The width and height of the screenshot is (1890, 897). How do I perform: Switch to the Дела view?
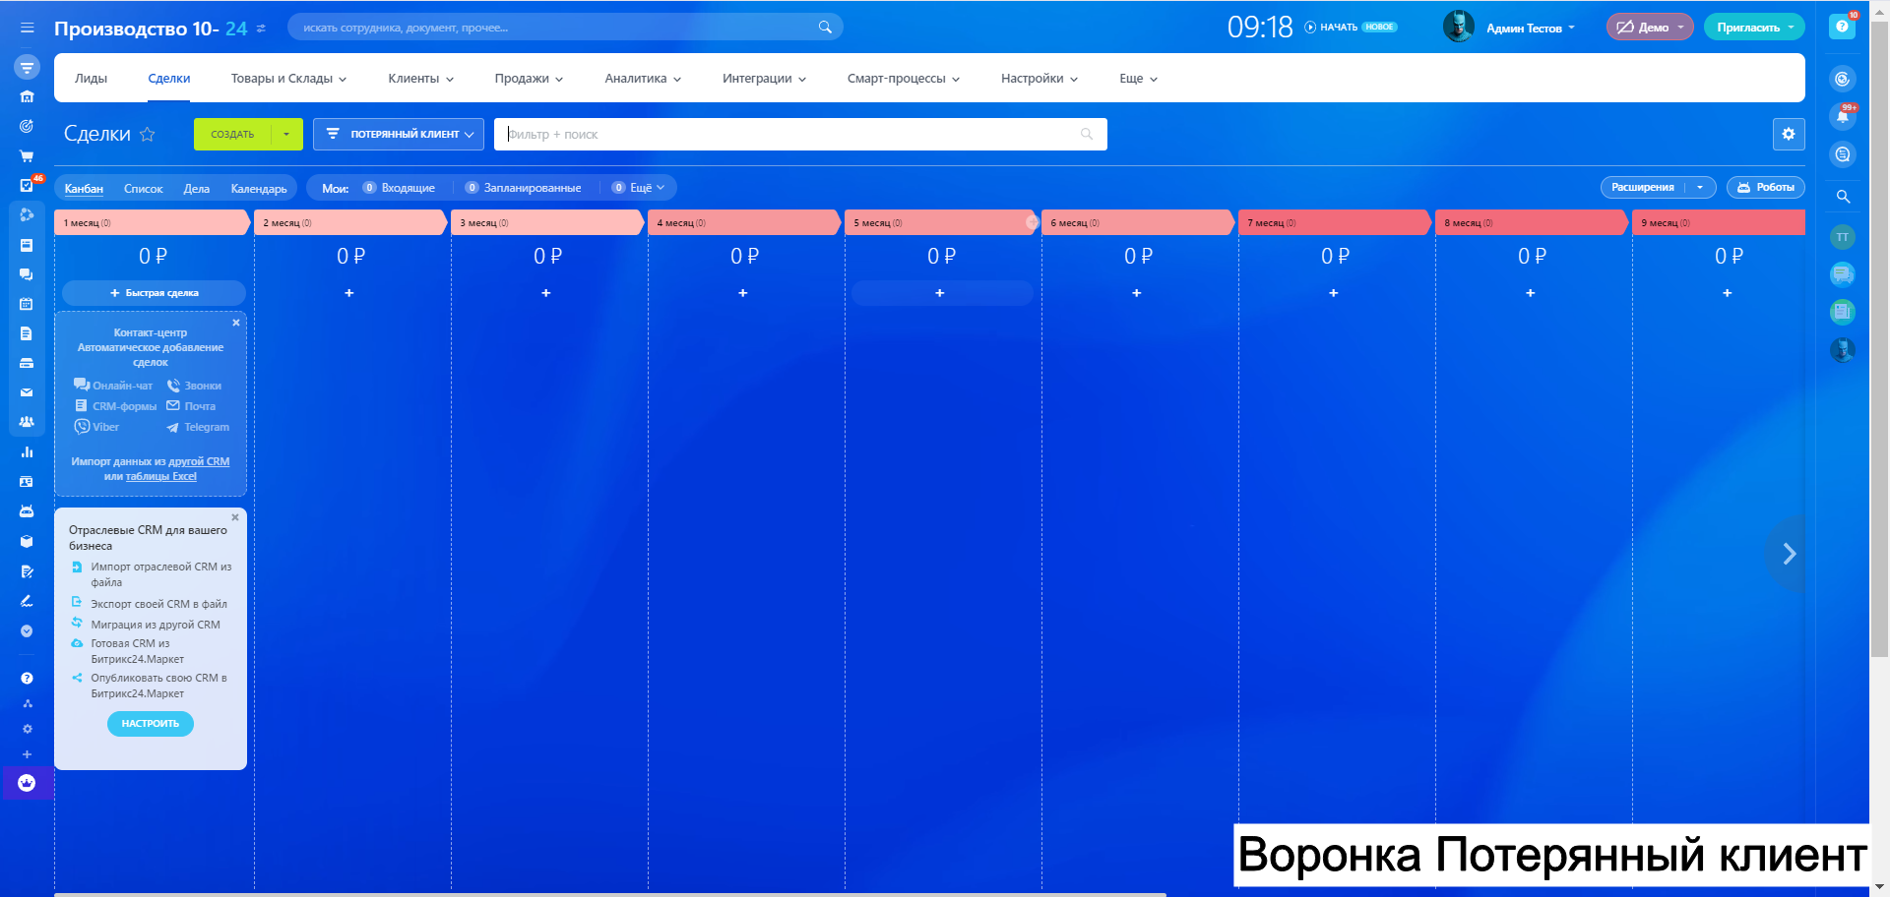coord(197,188)
